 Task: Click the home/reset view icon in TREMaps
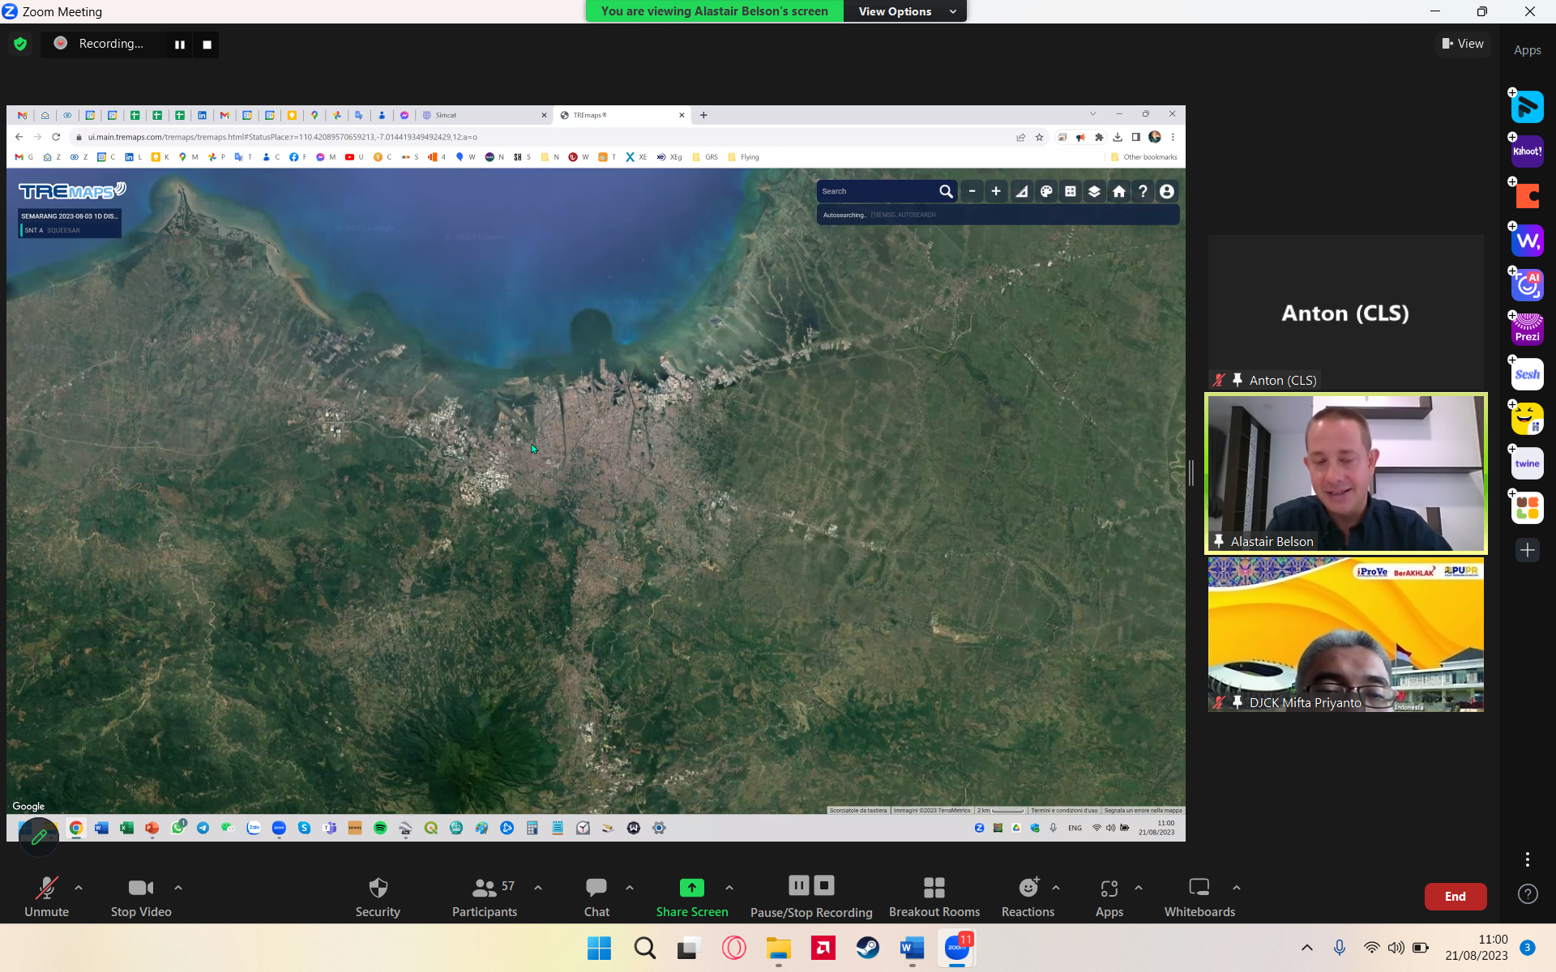click(x=1118, y=190)
